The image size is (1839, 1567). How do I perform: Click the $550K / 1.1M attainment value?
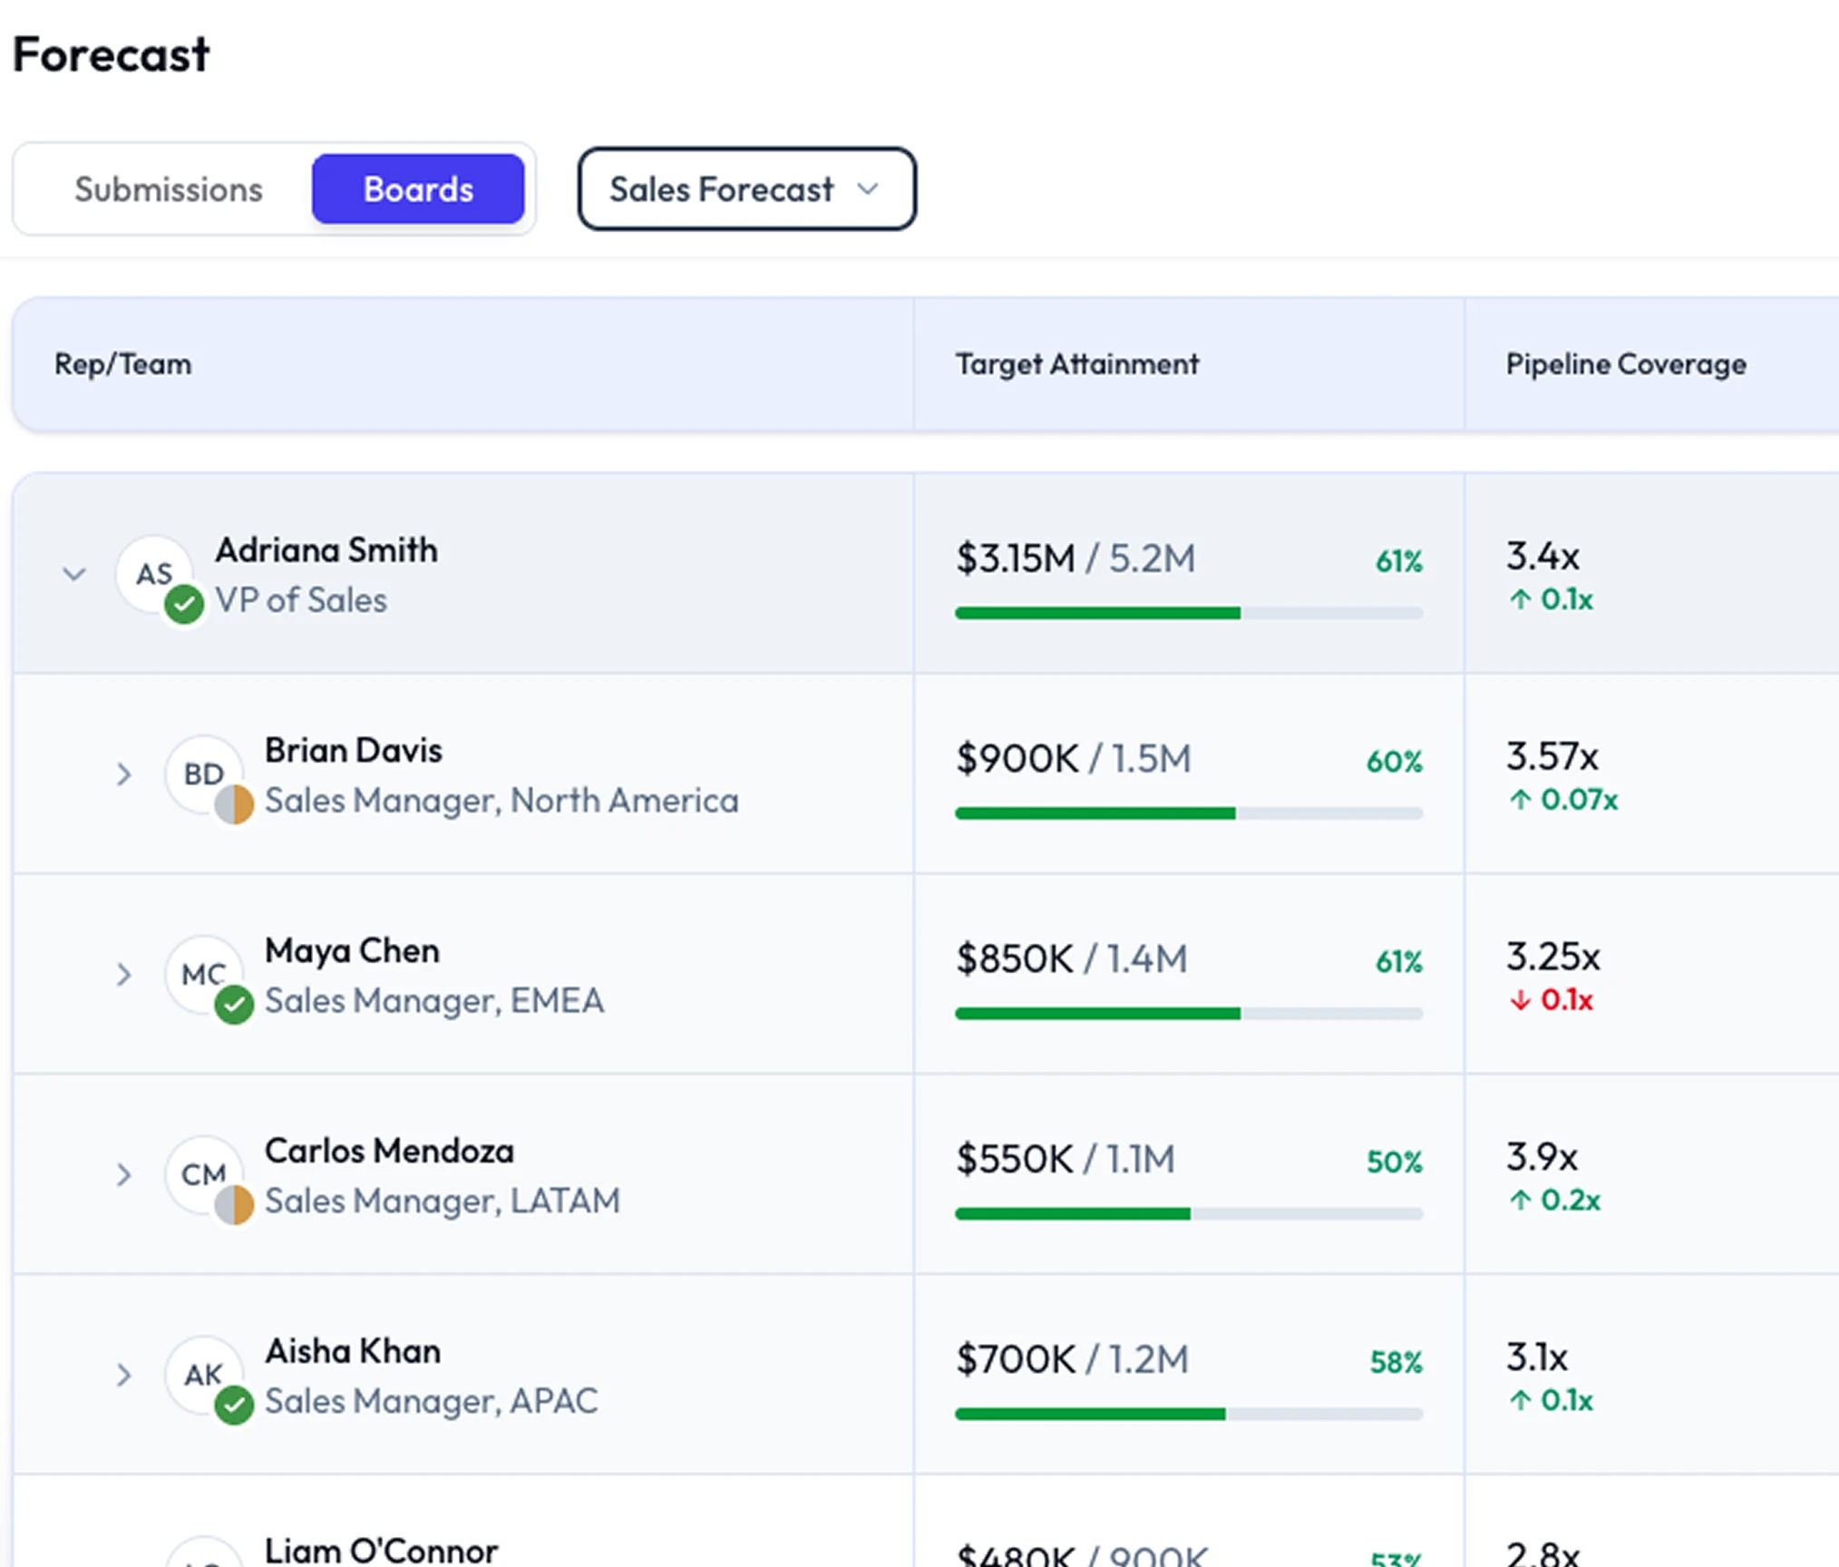pos(1065,1160)
